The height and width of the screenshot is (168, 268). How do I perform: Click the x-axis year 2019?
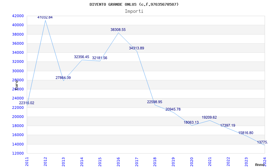[x=173, y=162]
